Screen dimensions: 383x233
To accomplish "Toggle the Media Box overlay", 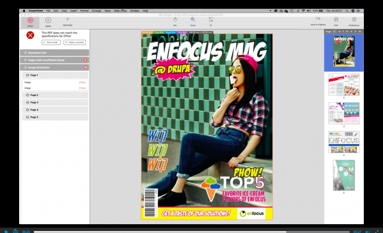I will pos(147,32).
